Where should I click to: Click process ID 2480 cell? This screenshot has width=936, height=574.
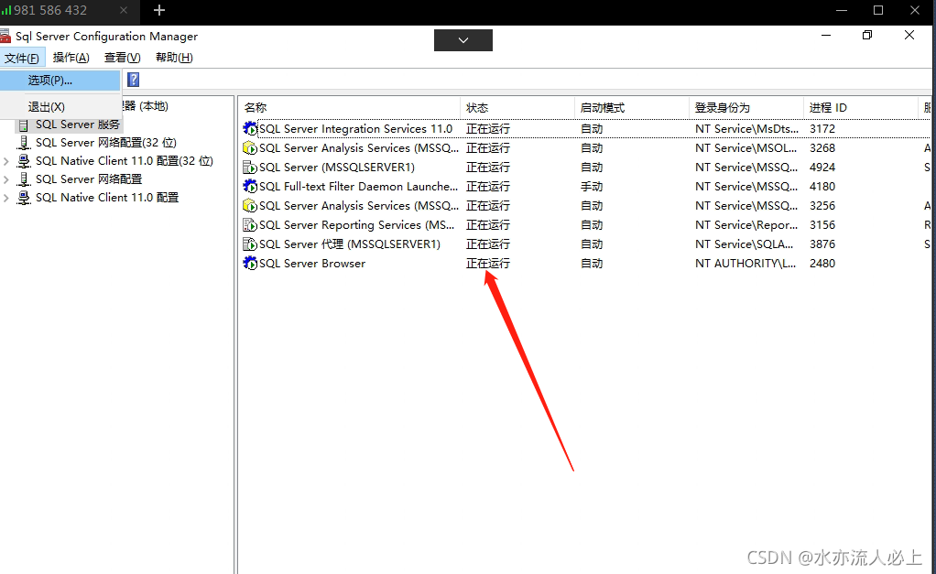822,263
